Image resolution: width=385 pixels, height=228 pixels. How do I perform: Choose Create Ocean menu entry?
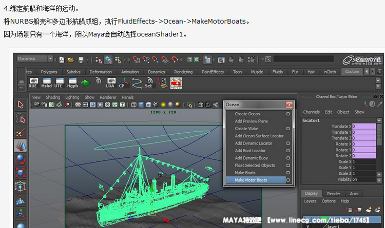pyautogui.click(x=247, y=114)
